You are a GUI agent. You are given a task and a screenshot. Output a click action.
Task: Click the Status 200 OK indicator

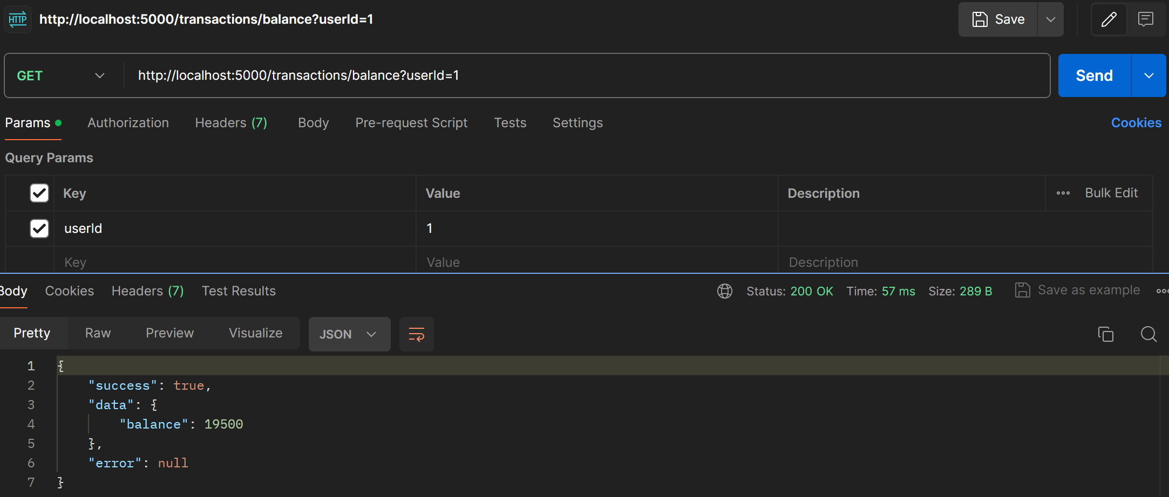[790, 291]
